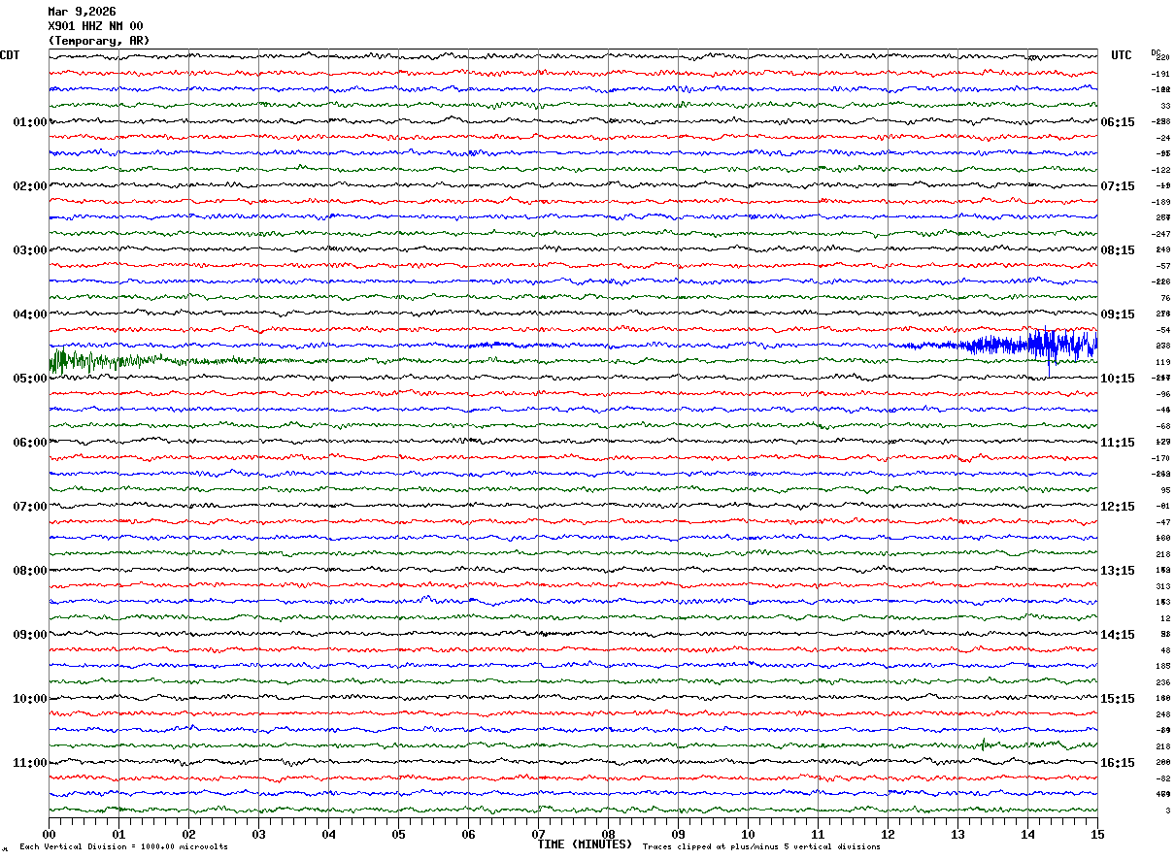Click the date label 'Mar 9,2026'
The image size is (1175, 860).
[82, 12]
